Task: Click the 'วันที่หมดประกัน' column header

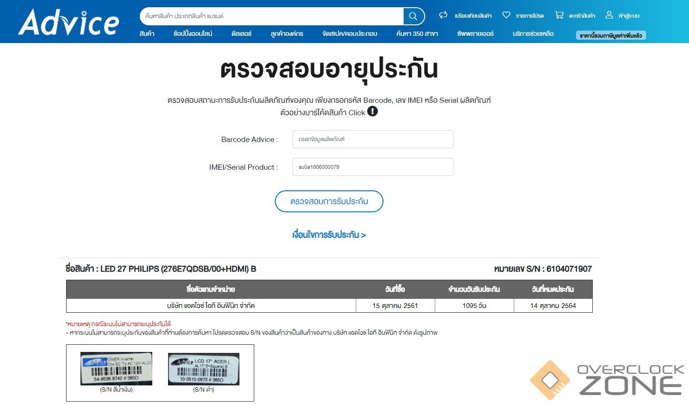Action: (553, 289)
